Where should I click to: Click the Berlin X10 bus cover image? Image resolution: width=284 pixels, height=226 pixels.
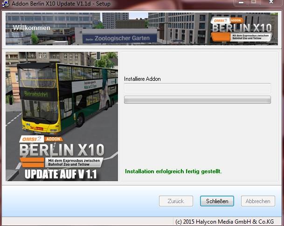click(62, 116)
